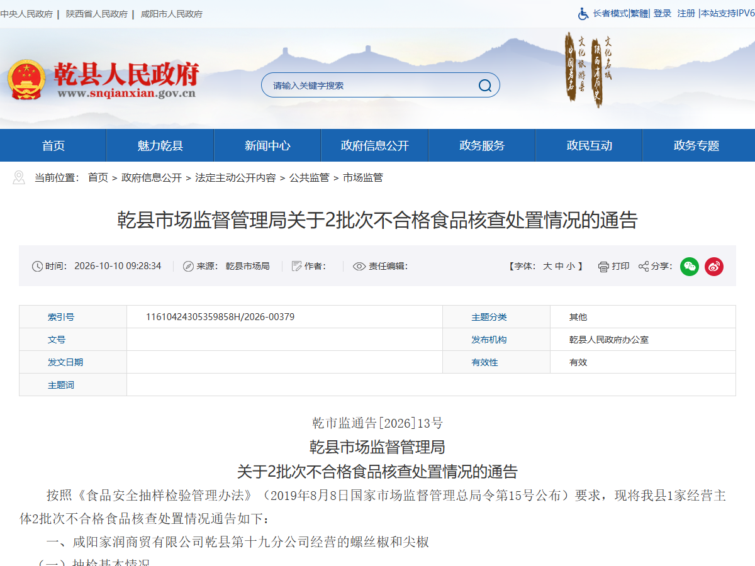This screenshot has width=755, height=566.
Task: Open the 魅力乾县 navigation tab
Action: [x=160, y=145]
